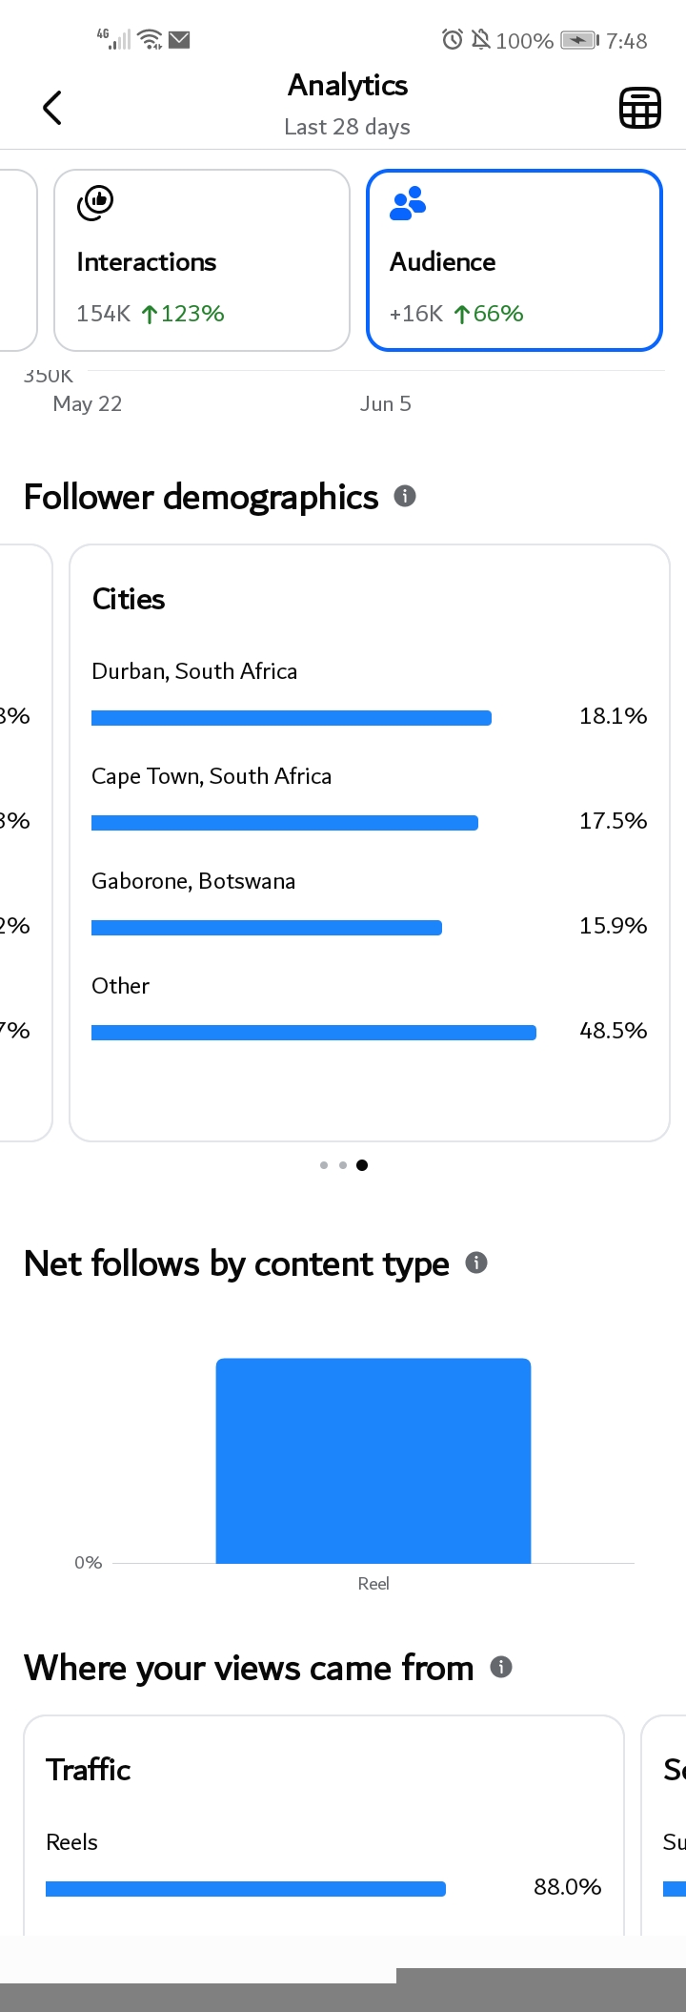686x2012 pixels.
Task: Tap the Audience people icon
Action: click(x=408, y=203)
